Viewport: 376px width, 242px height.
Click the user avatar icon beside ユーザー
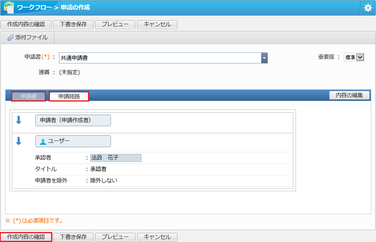pos(43,141)
